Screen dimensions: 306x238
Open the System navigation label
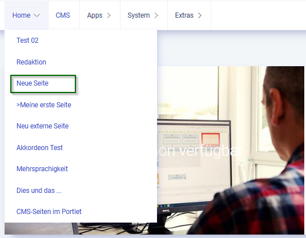click(x=139, y=15)
